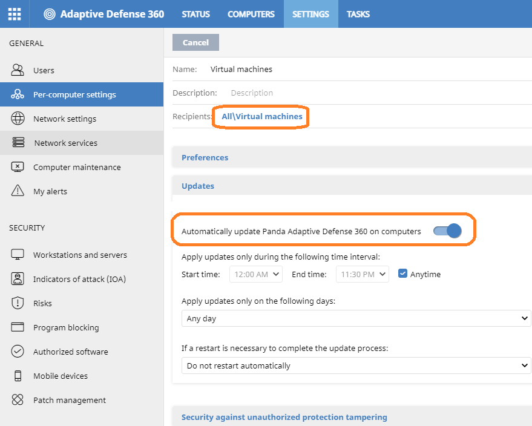Expand the Any day dropdown

pyautogui.click(x=356, y=318)
